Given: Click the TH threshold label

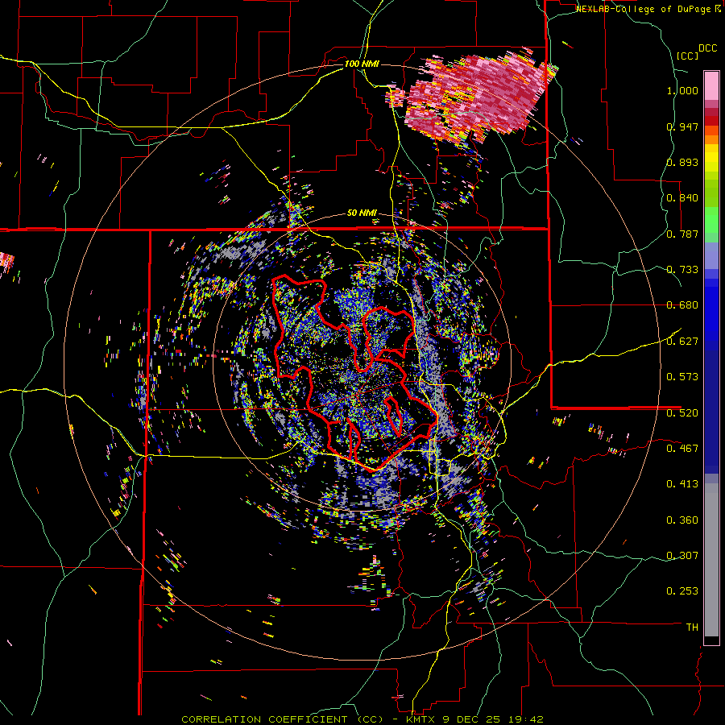Looking at the screenshot, I should pos(692,628).
